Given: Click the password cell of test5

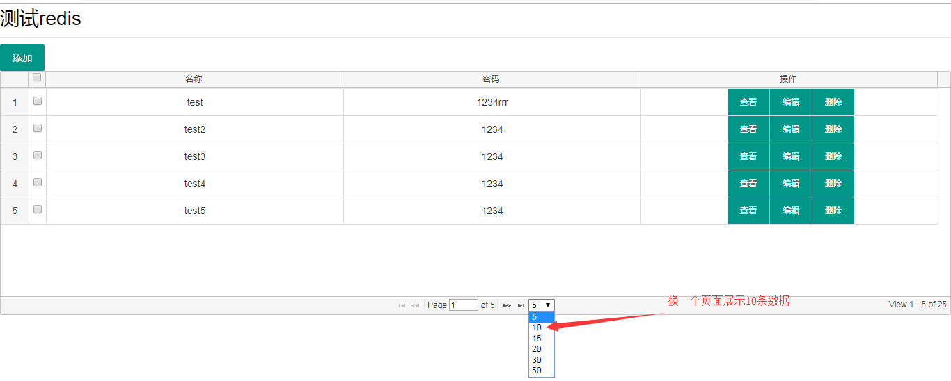Looking at the screenshot, I should point(492,211).
